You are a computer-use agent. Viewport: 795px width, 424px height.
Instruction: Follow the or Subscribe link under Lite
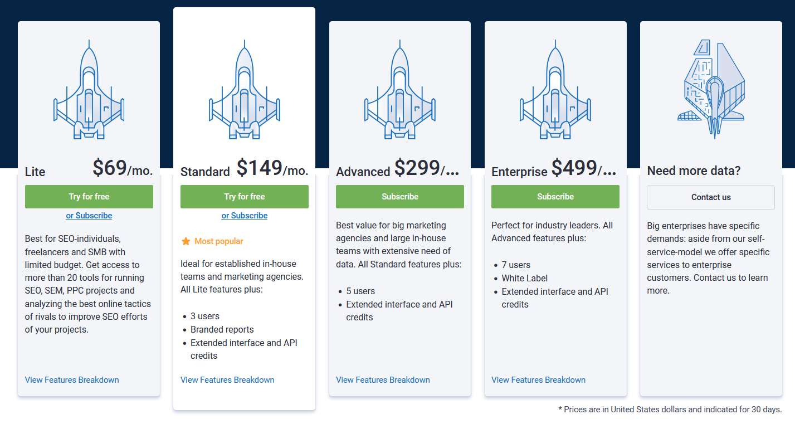pos(89,216)
